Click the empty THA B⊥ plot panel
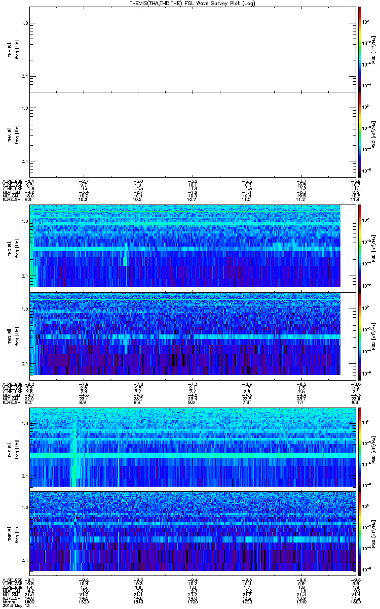 point(192,49)
